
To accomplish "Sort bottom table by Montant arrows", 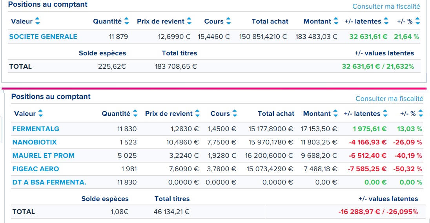I will (x=335, y=113).
